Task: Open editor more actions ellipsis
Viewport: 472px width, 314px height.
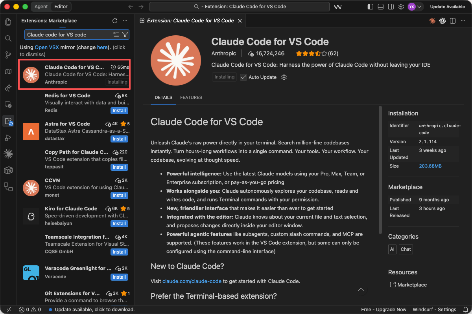Action: [x=463, y=21]
